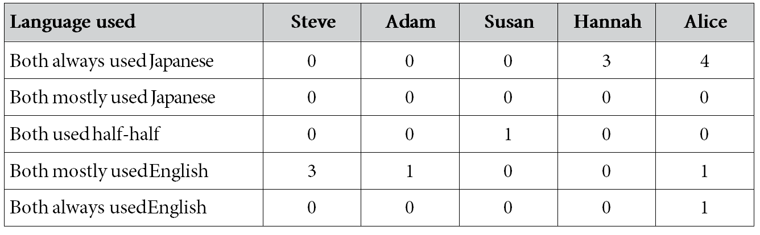
Task: Click Steve's 0 in always Japanese row
Action: (312, 61)
